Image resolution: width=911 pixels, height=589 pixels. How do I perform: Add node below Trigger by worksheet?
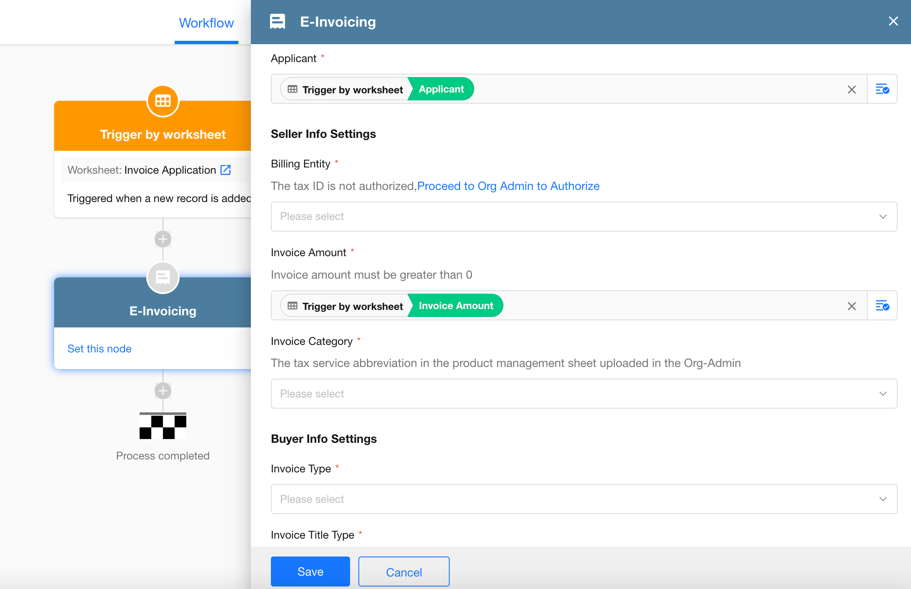pyautogui.click(x=163, y=239)
